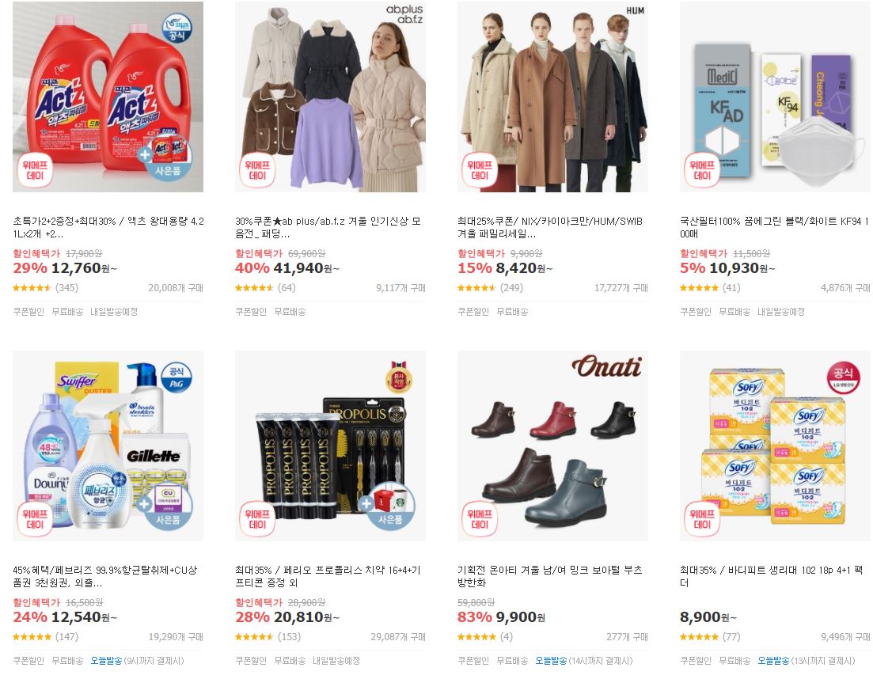
Task: Open the NIX/카이아크만/HUM/SWIB title link
Action: pos(550,227)
